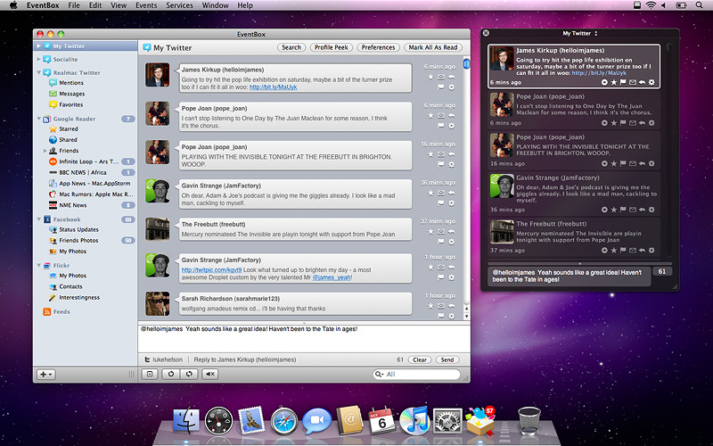Click the Clear button
The width and height of the screenshot is (713, 446).
click(419, 359)
